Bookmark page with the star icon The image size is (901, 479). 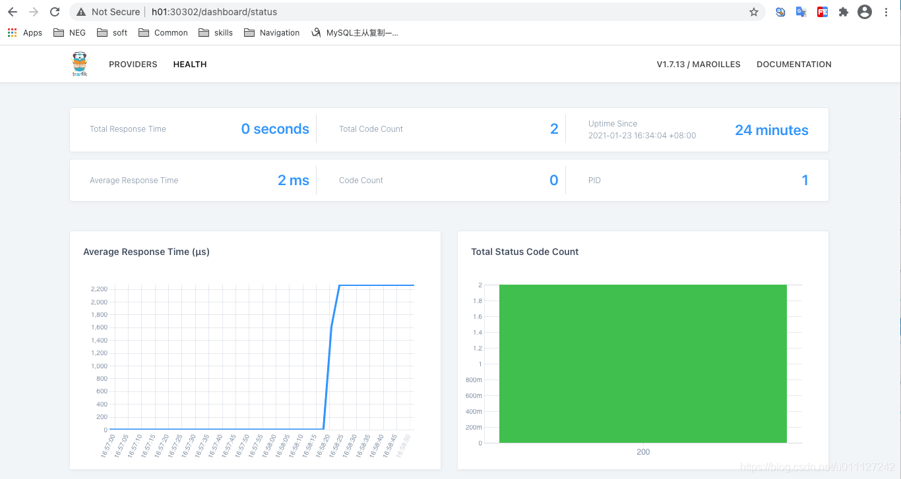pos(754,12)
